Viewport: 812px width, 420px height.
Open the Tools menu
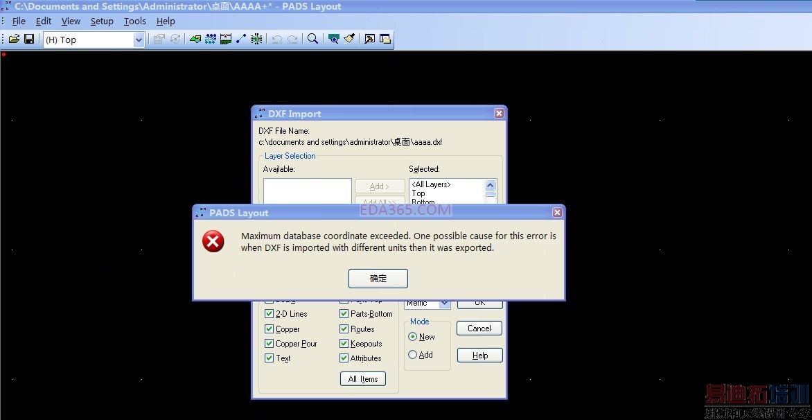click(x=134, y=21)
